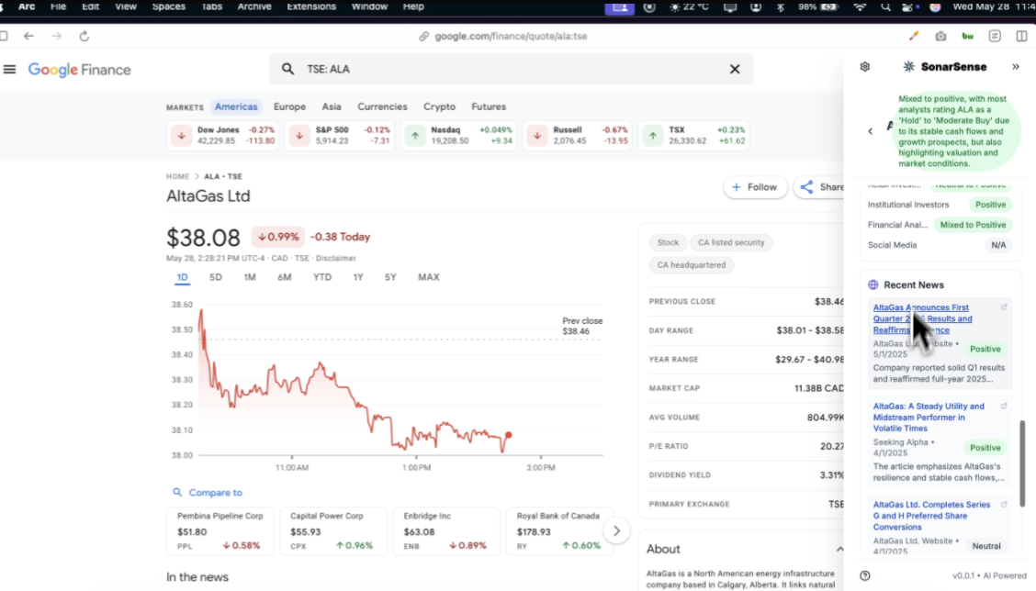Click the Stock tag chip
The image size is (1036, 591).
(668, 242)
